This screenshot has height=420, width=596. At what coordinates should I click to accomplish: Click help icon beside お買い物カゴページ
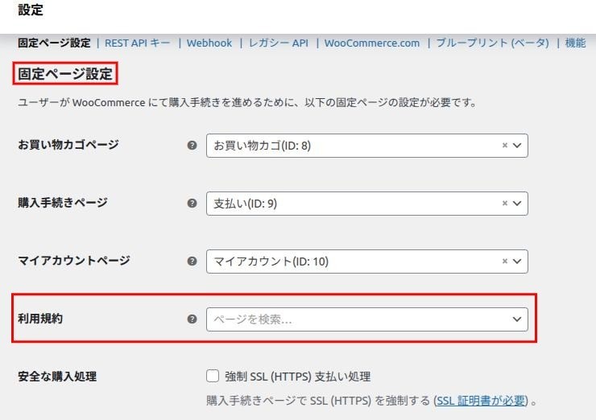point(192,146)
